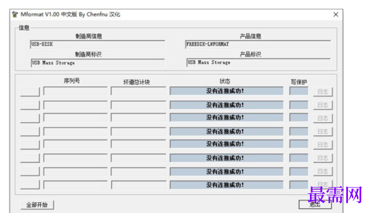Click the 坏道总计块 field in second row
373x213 pixels.
[x=139, y=105]
